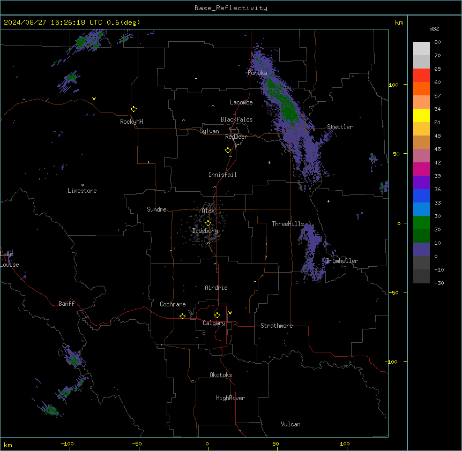
Task: Select the yellow diamond marker above Calgary label
Action: click(x=217, y=315)
